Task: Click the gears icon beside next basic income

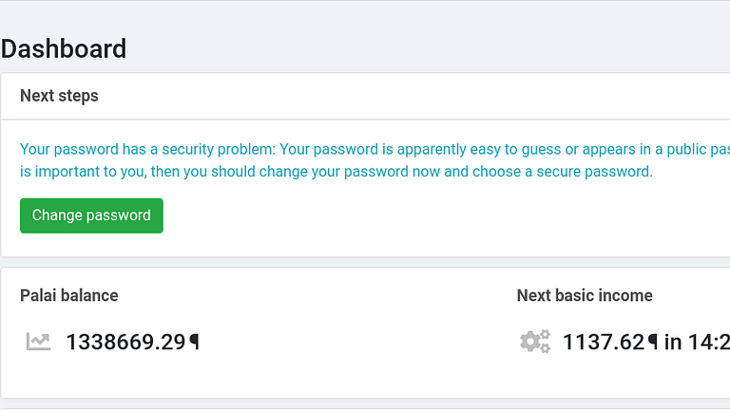Action: [535, 342]
